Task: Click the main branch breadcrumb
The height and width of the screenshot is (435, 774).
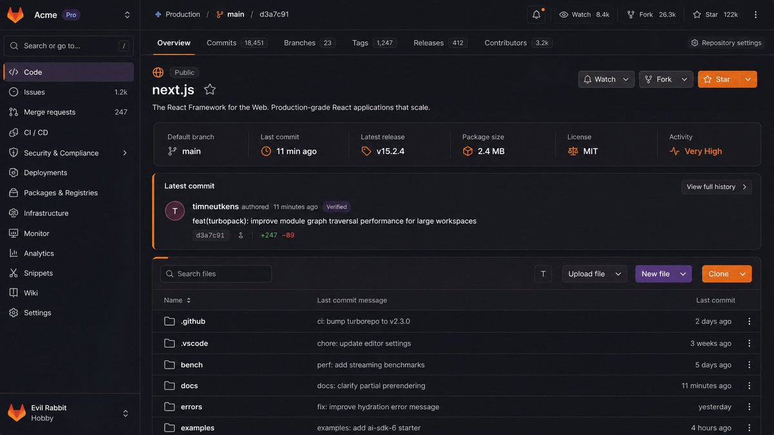Action: coord(230,14)
